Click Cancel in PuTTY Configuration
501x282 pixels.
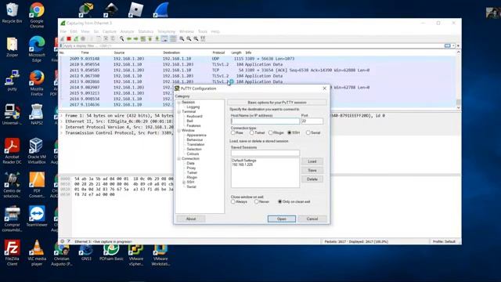[x=312, y=219]
